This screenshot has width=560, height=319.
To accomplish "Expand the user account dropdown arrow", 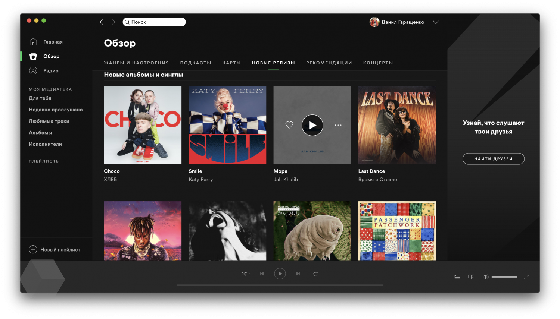I will coord(436,22).
